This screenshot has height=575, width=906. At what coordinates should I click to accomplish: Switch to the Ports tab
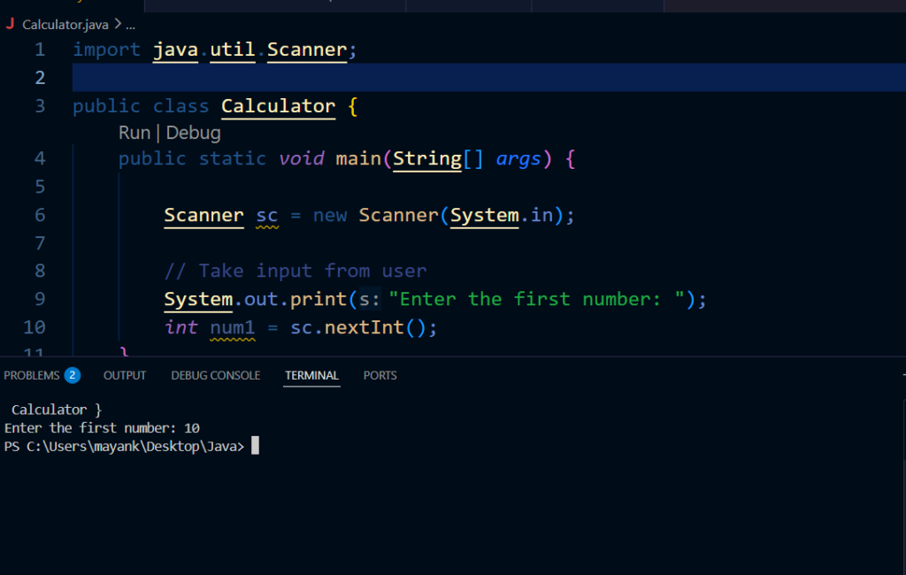pyautogui.click(x=380, y=376)
